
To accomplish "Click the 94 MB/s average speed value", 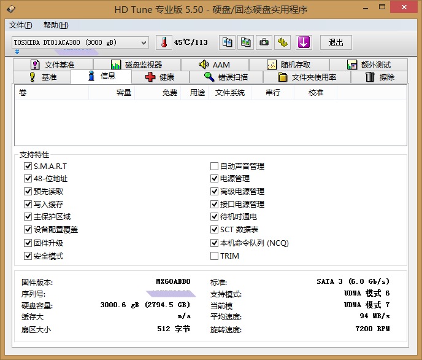I will pos(375,316).
